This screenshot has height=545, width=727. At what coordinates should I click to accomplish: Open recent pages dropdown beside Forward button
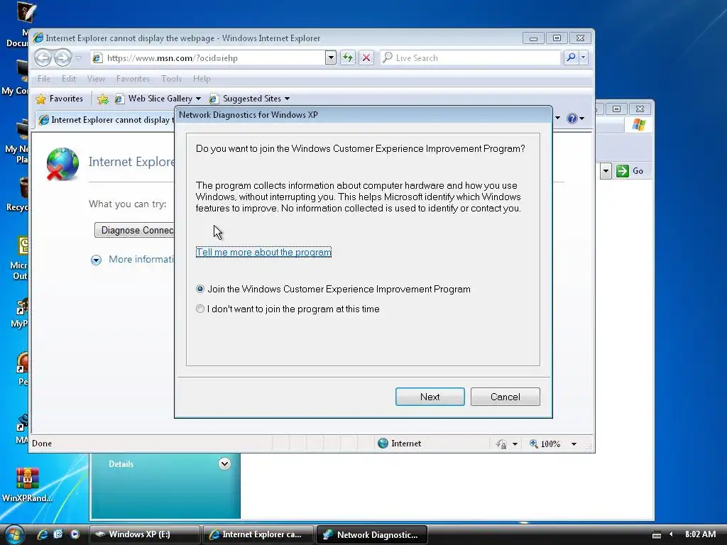78,58
